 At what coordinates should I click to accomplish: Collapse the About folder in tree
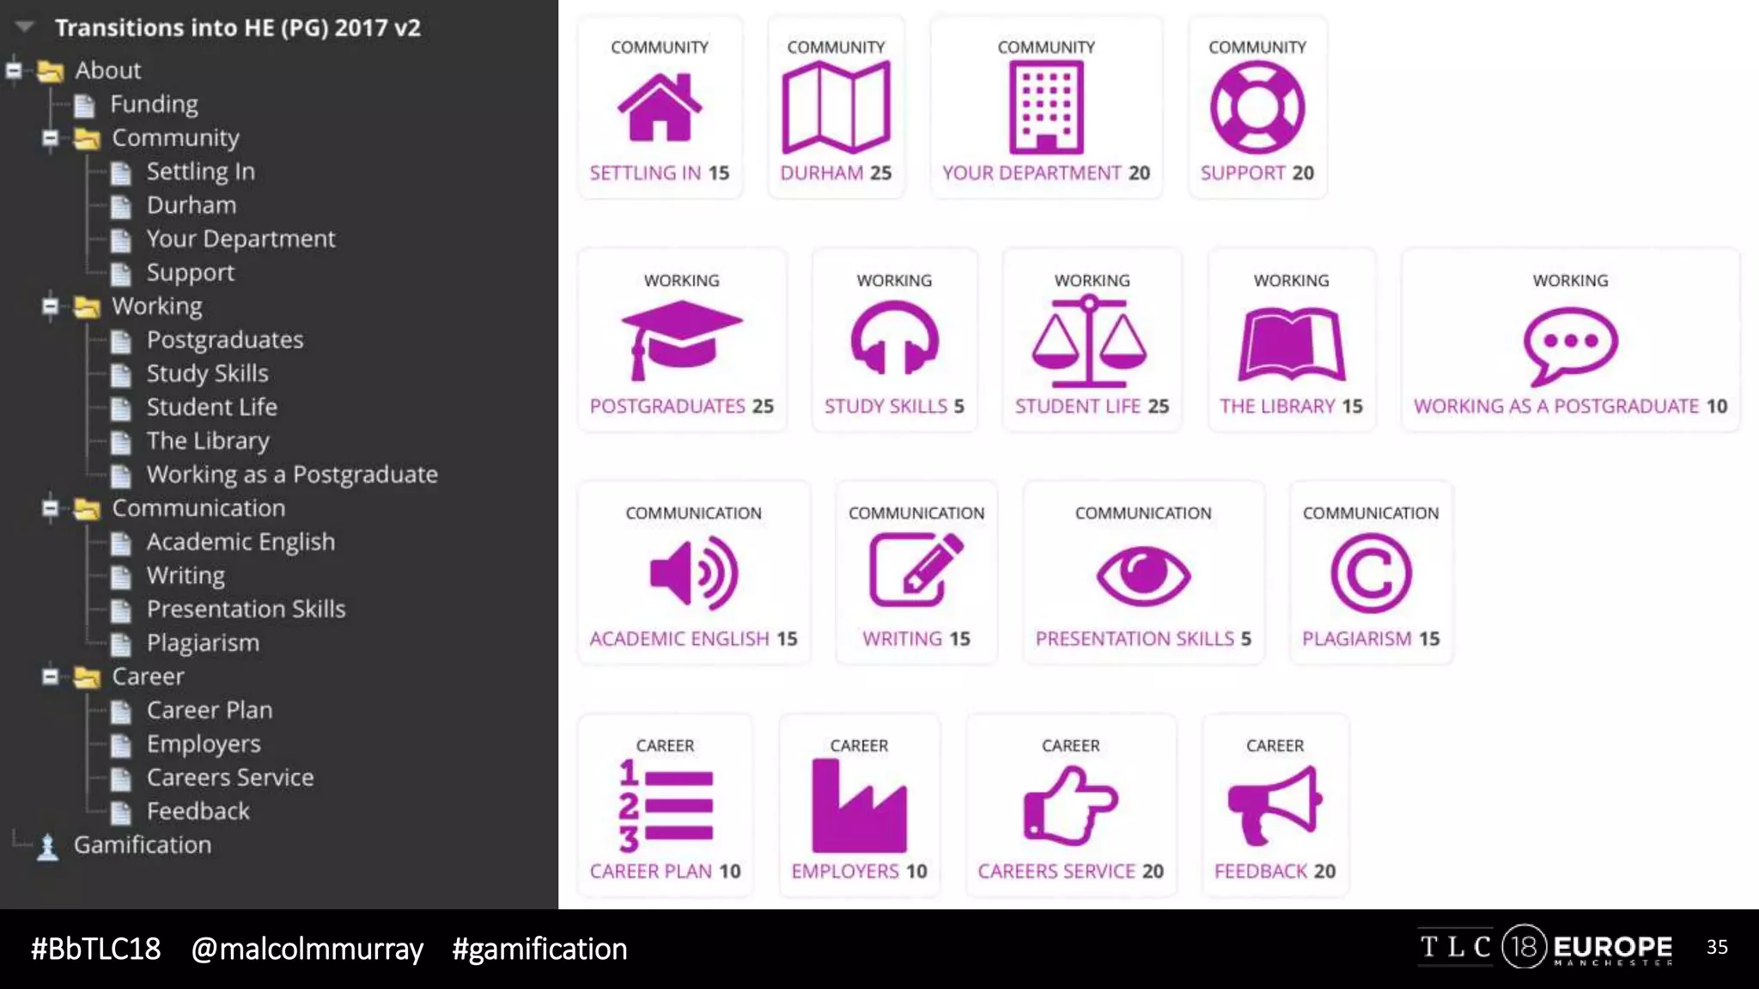click(x=15, y=70)
